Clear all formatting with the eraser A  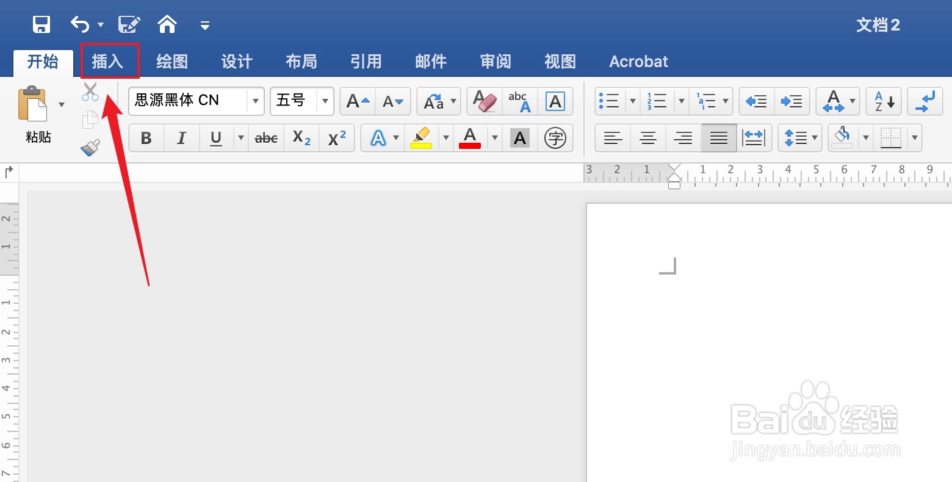pos(485,101)
